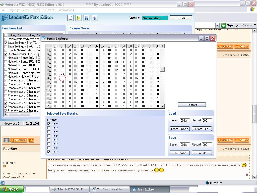Click the Save floppy disk toolbar icon

pos(87,18)
